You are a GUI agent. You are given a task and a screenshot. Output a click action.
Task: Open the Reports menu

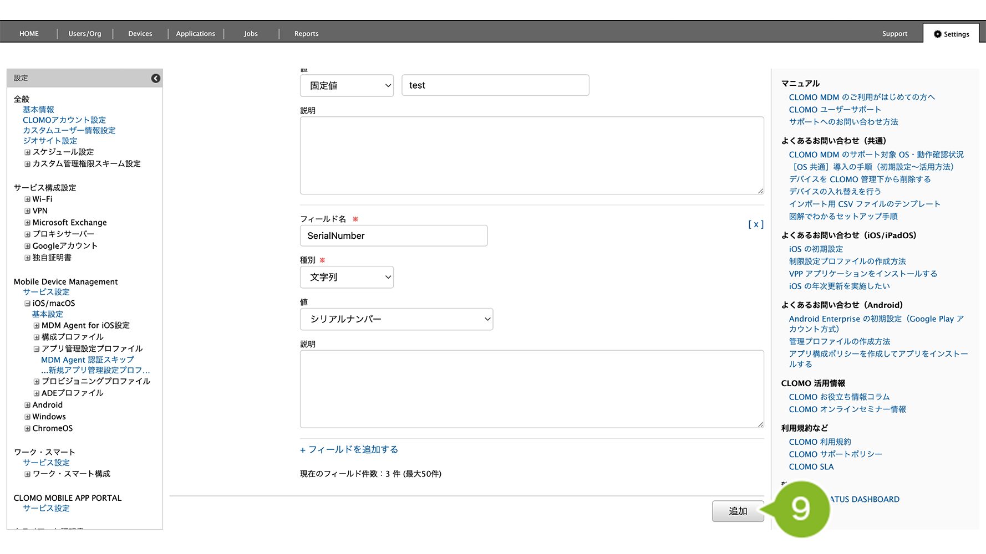(306, 34)
